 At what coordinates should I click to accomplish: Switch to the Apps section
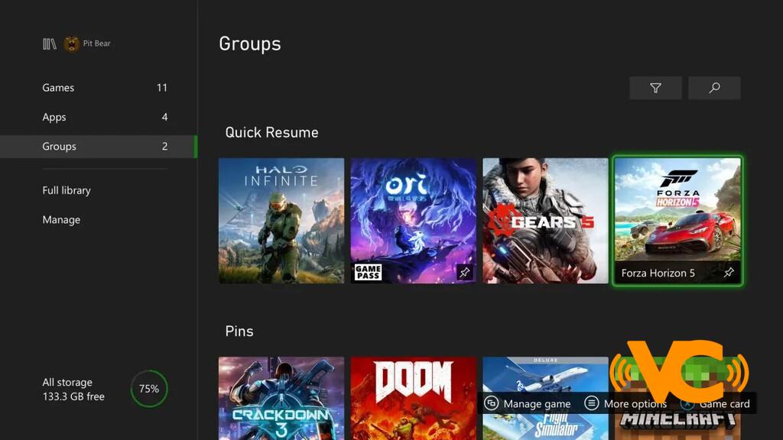click(x=54, y=117)
